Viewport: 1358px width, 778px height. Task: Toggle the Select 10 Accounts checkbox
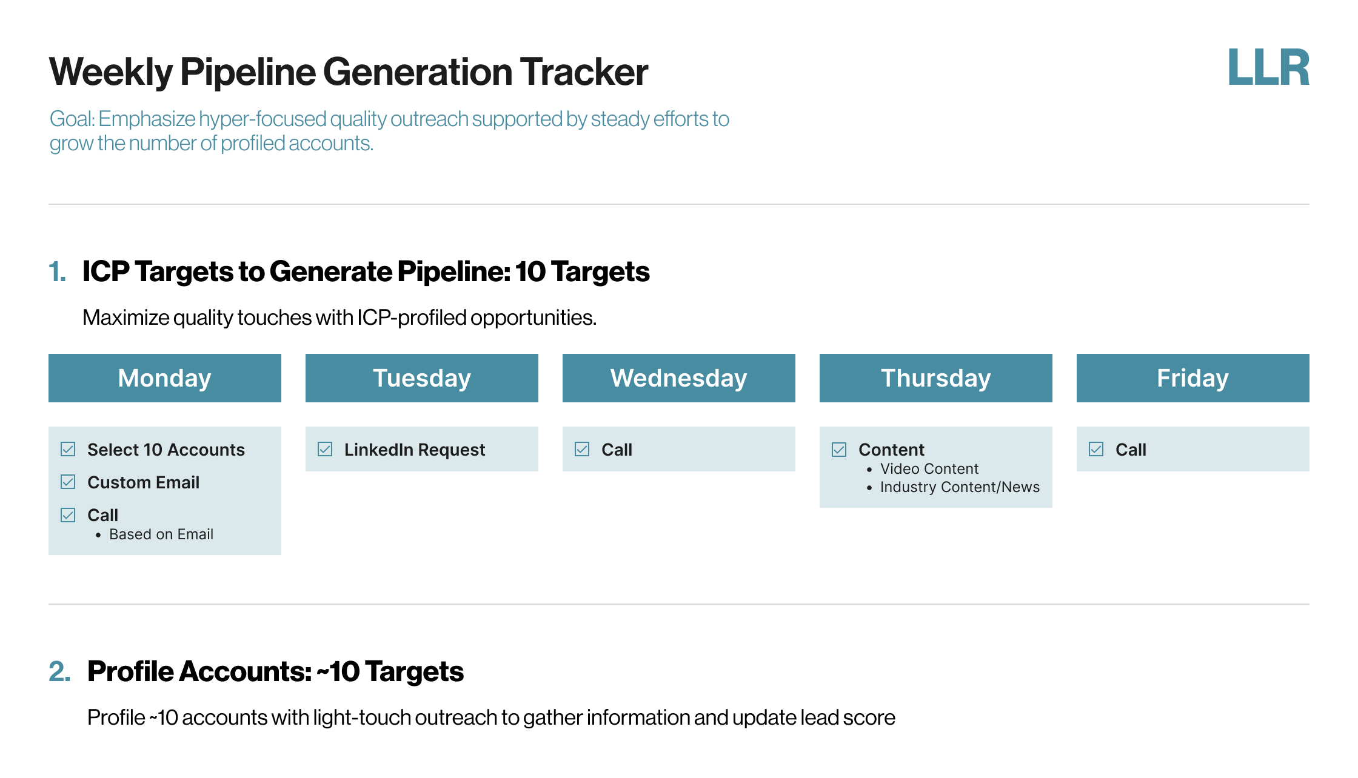pyautogui.click(x=68, y=449)
